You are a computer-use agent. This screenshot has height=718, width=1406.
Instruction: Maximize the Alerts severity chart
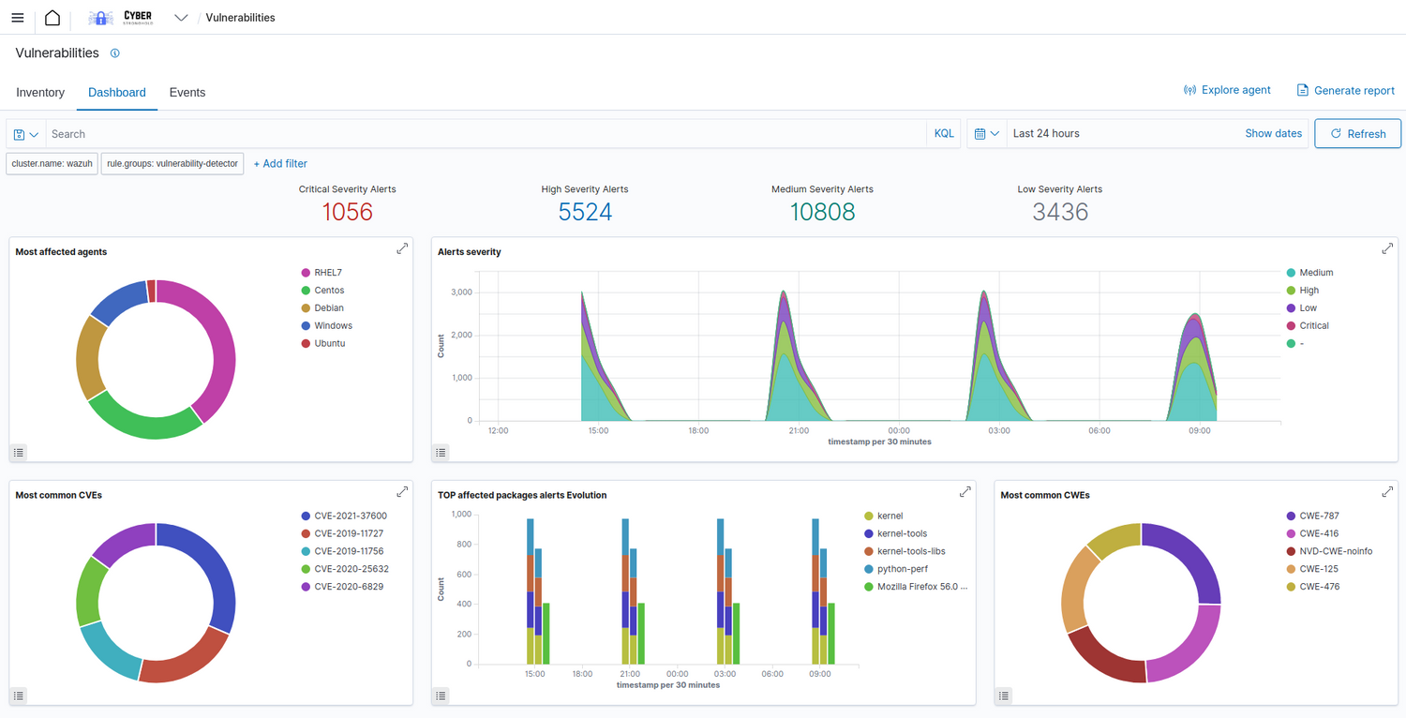(x=1387, y=248)
